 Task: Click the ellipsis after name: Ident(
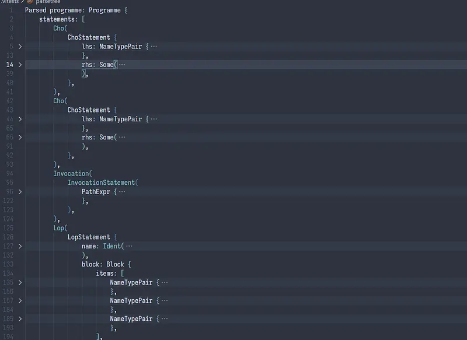pyautogui.click(x=129, y=246)
